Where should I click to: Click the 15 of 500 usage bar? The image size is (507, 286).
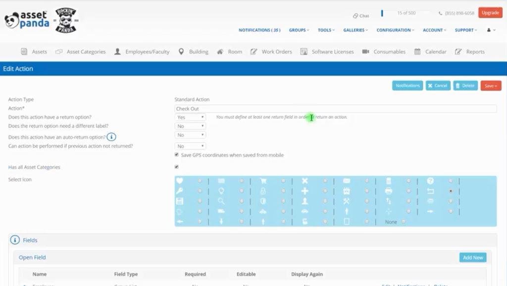tap(406, 13)
